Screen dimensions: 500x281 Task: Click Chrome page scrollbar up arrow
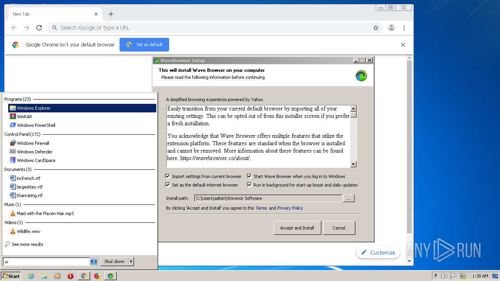click(x=409, y=59)
